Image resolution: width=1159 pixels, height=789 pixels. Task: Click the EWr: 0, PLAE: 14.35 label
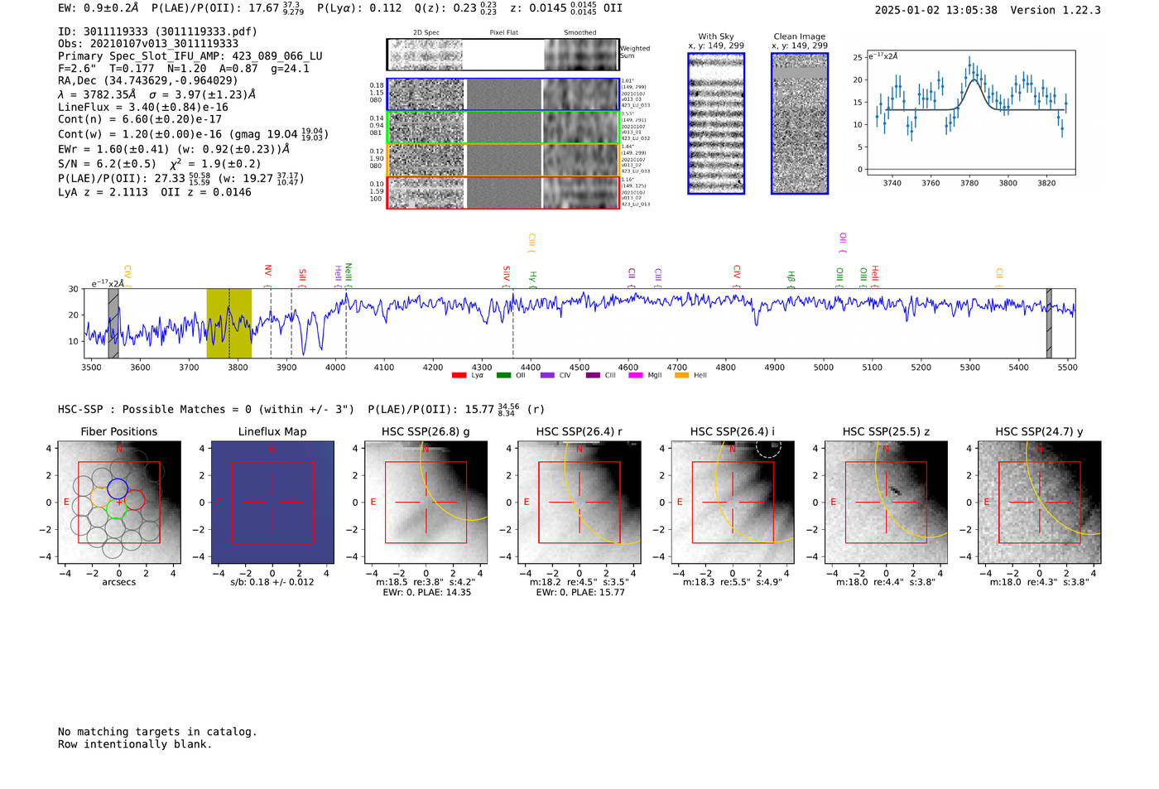point(426,593)
